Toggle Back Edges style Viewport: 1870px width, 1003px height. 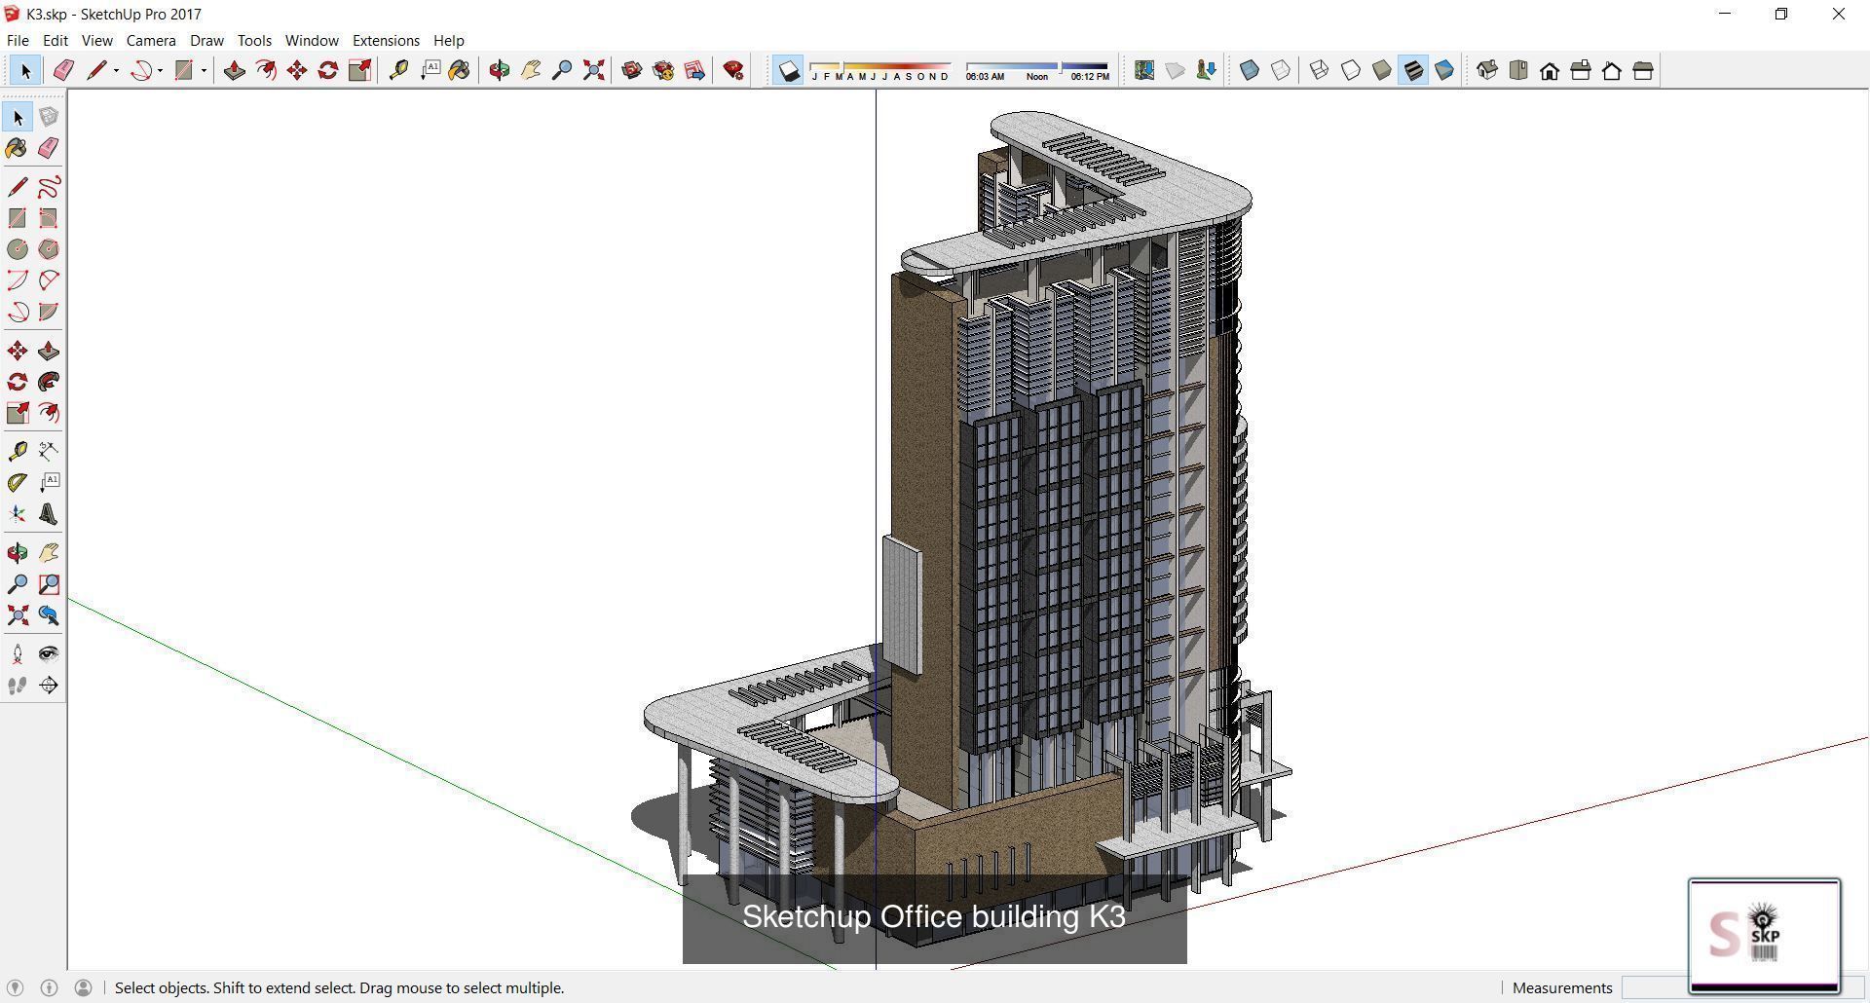[1281, 70]
